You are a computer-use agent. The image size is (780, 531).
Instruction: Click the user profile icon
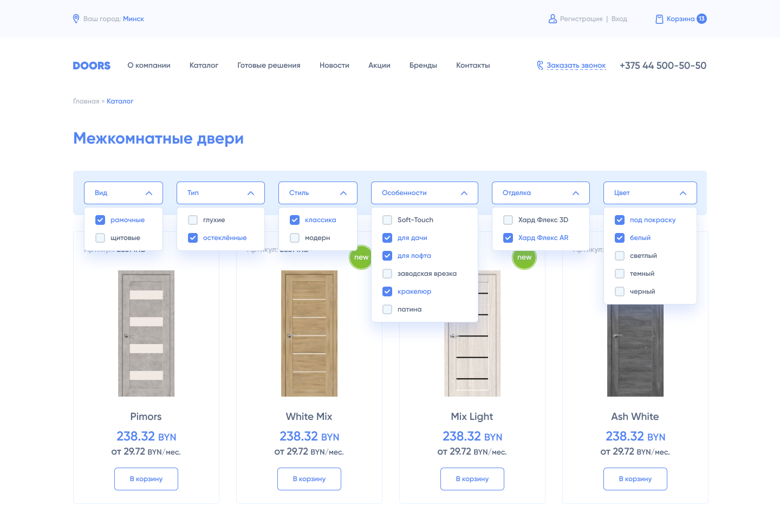click(552, 19)
